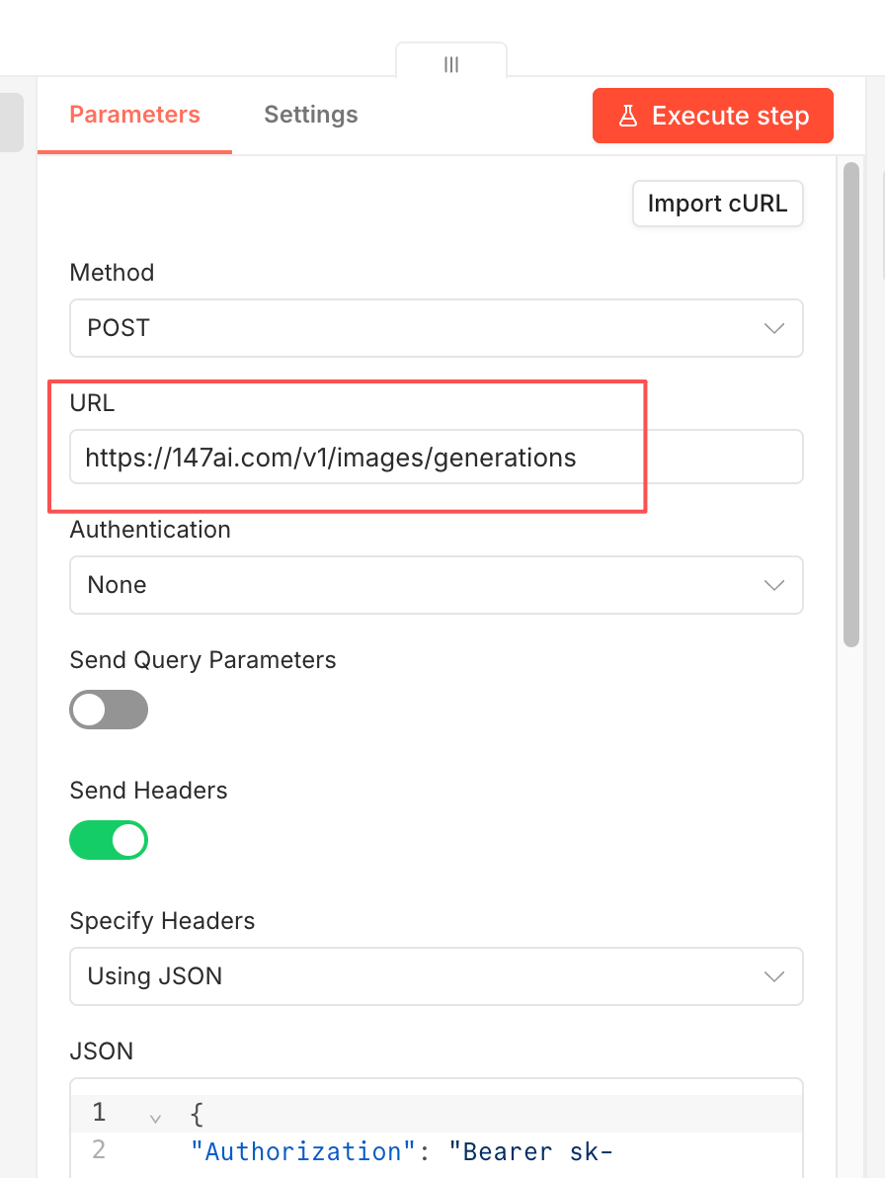The height and width of the screenshot is (1178, 885).
Task: Click the Execute step button label
Action: coord(730,116)
